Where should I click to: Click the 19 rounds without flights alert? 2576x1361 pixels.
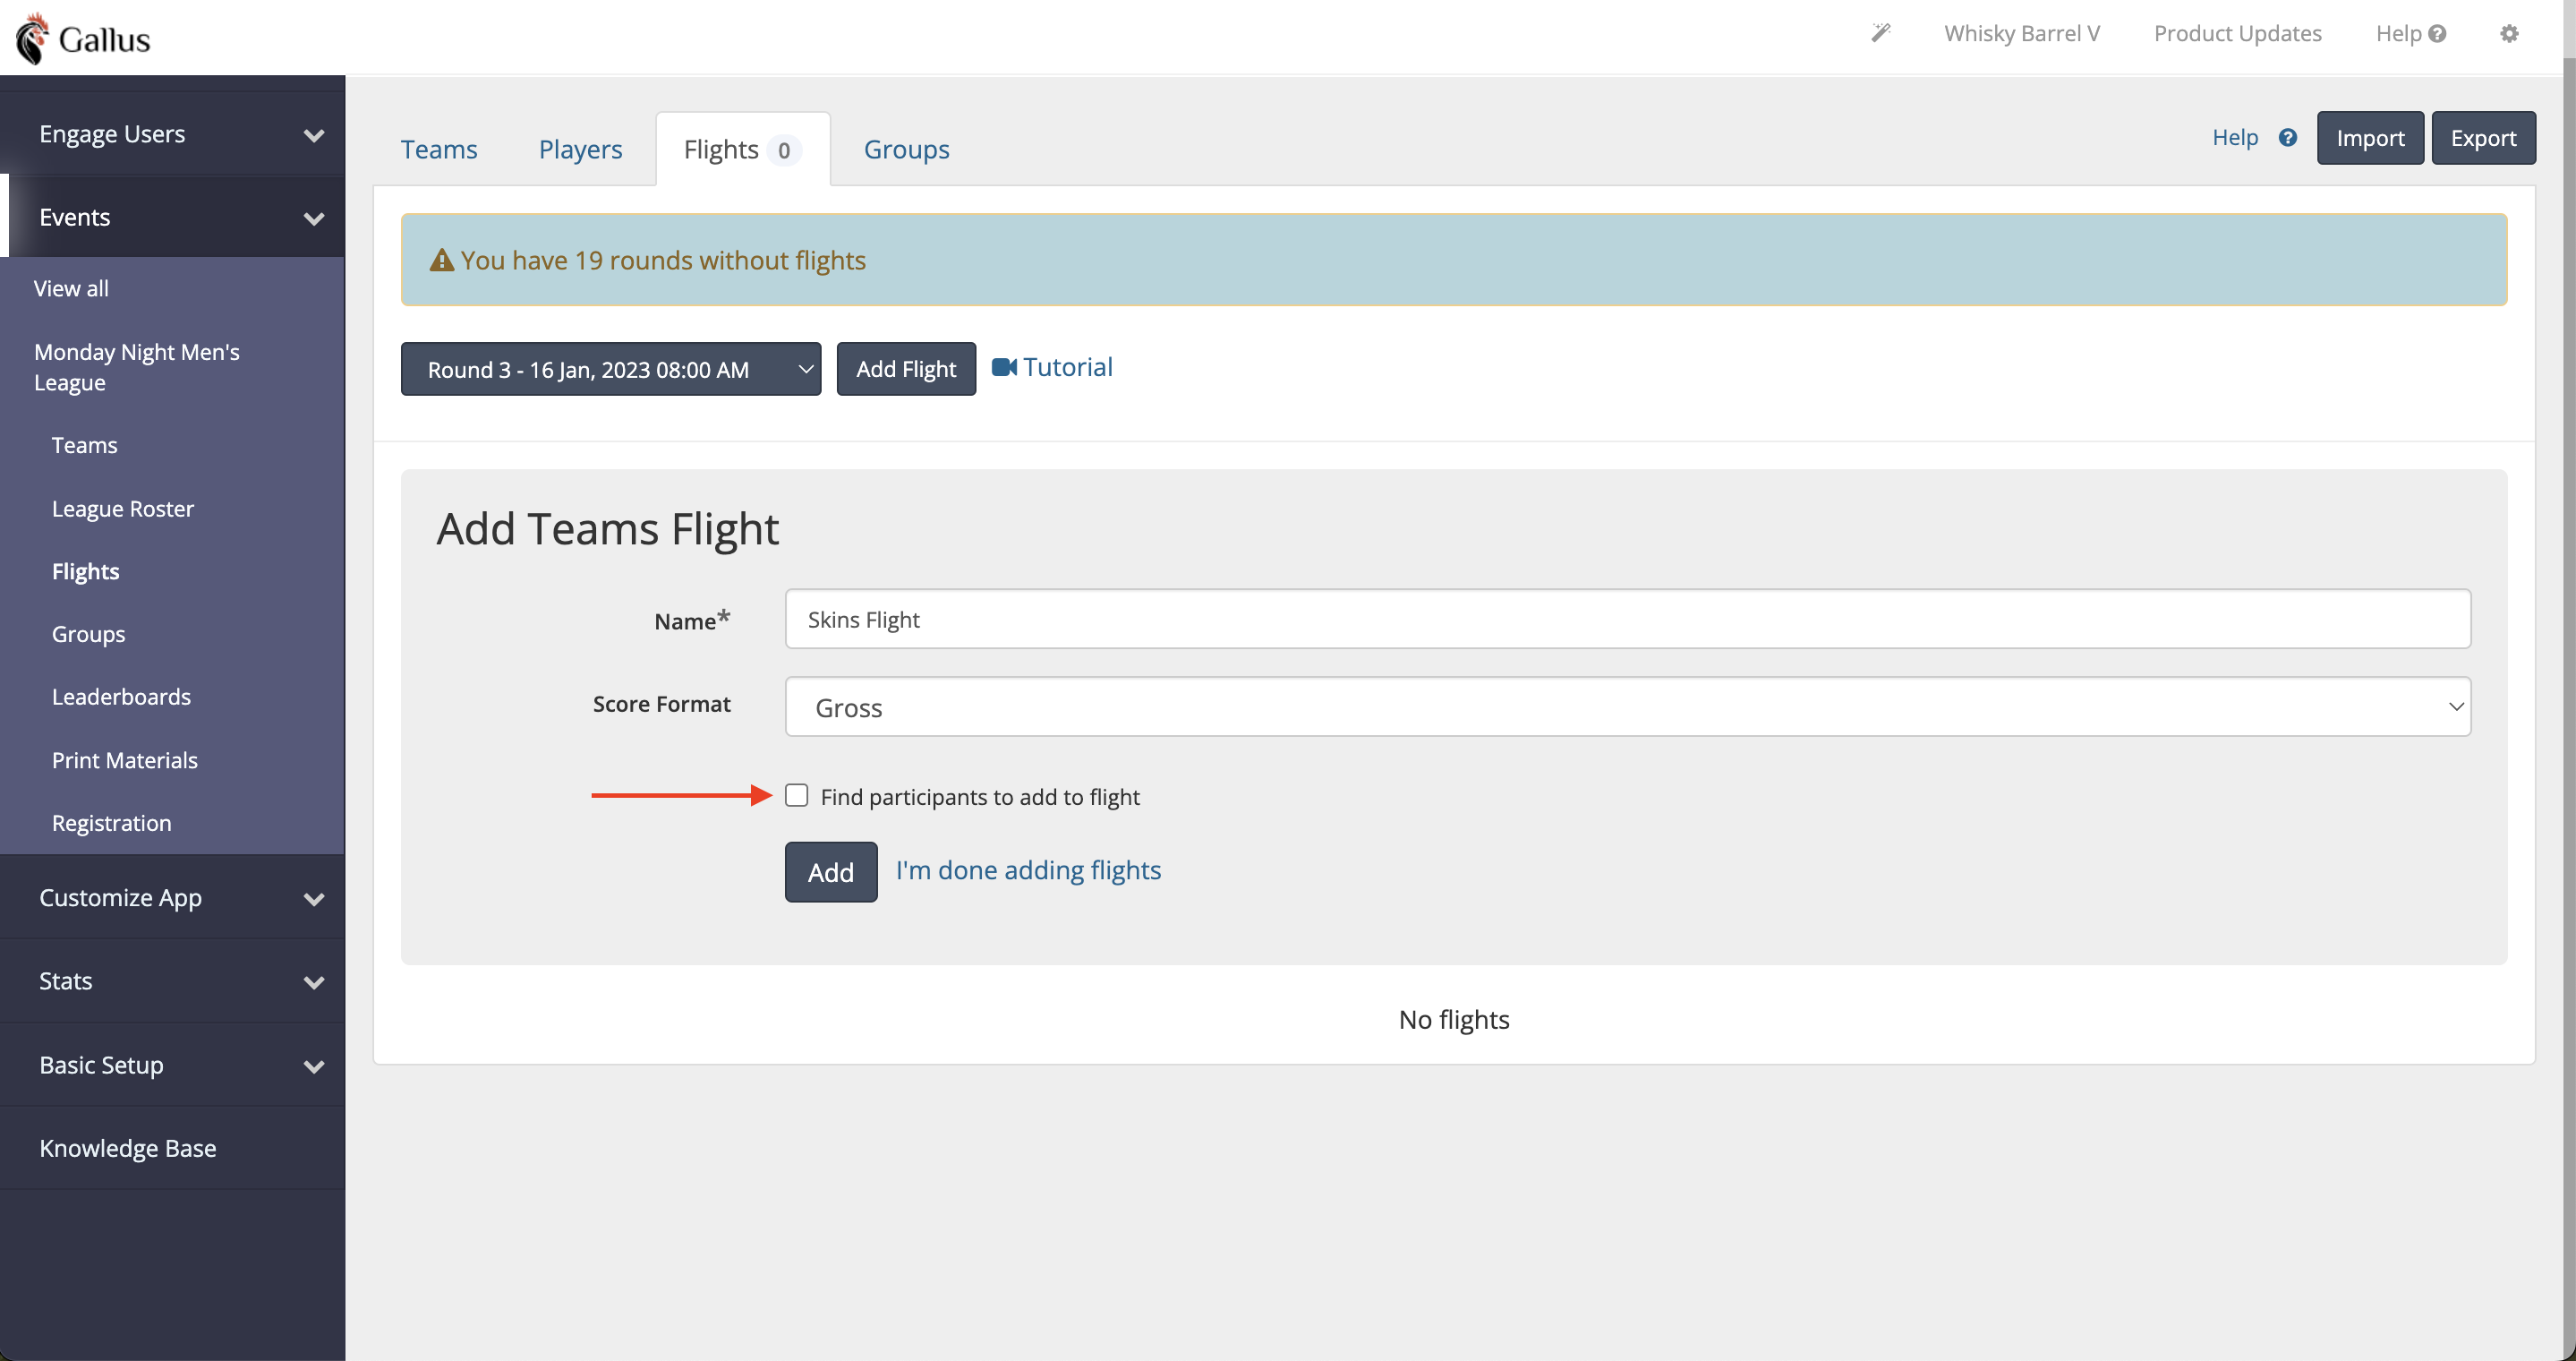click(1454, 260)
